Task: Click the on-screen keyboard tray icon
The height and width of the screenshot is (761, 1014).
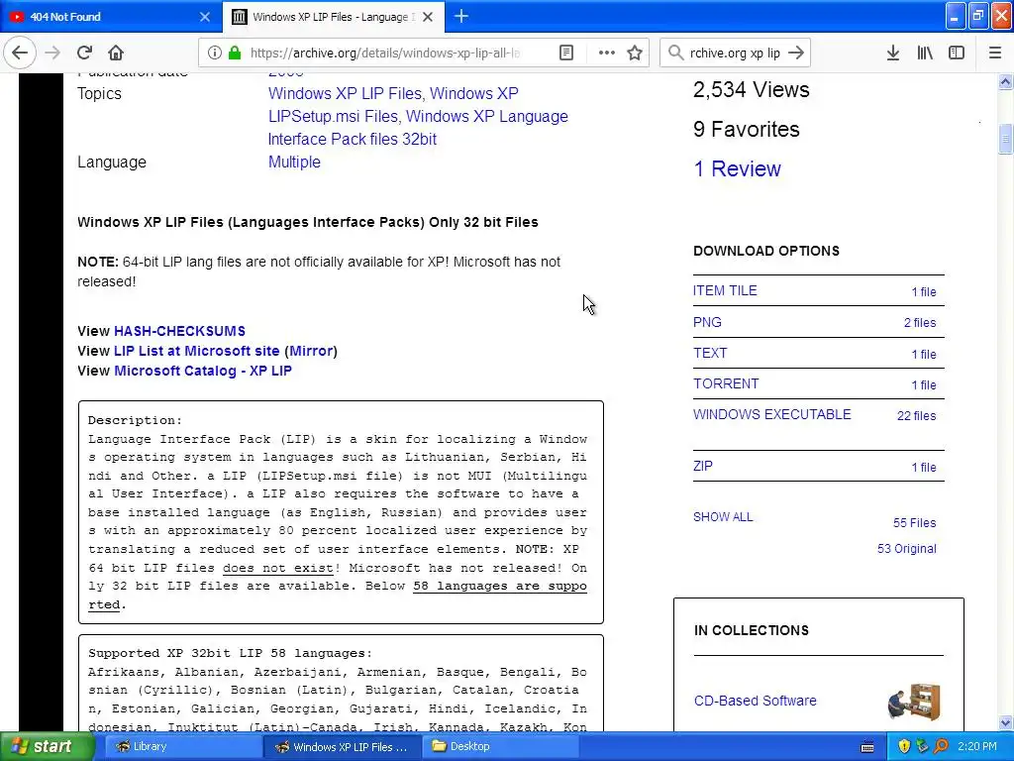Action: [867, 747]
